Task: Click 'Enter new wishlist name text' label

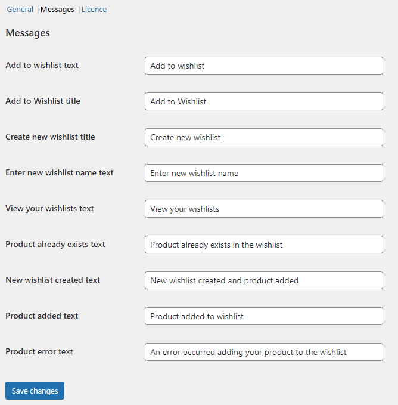Action: click(x=60, y=172)
